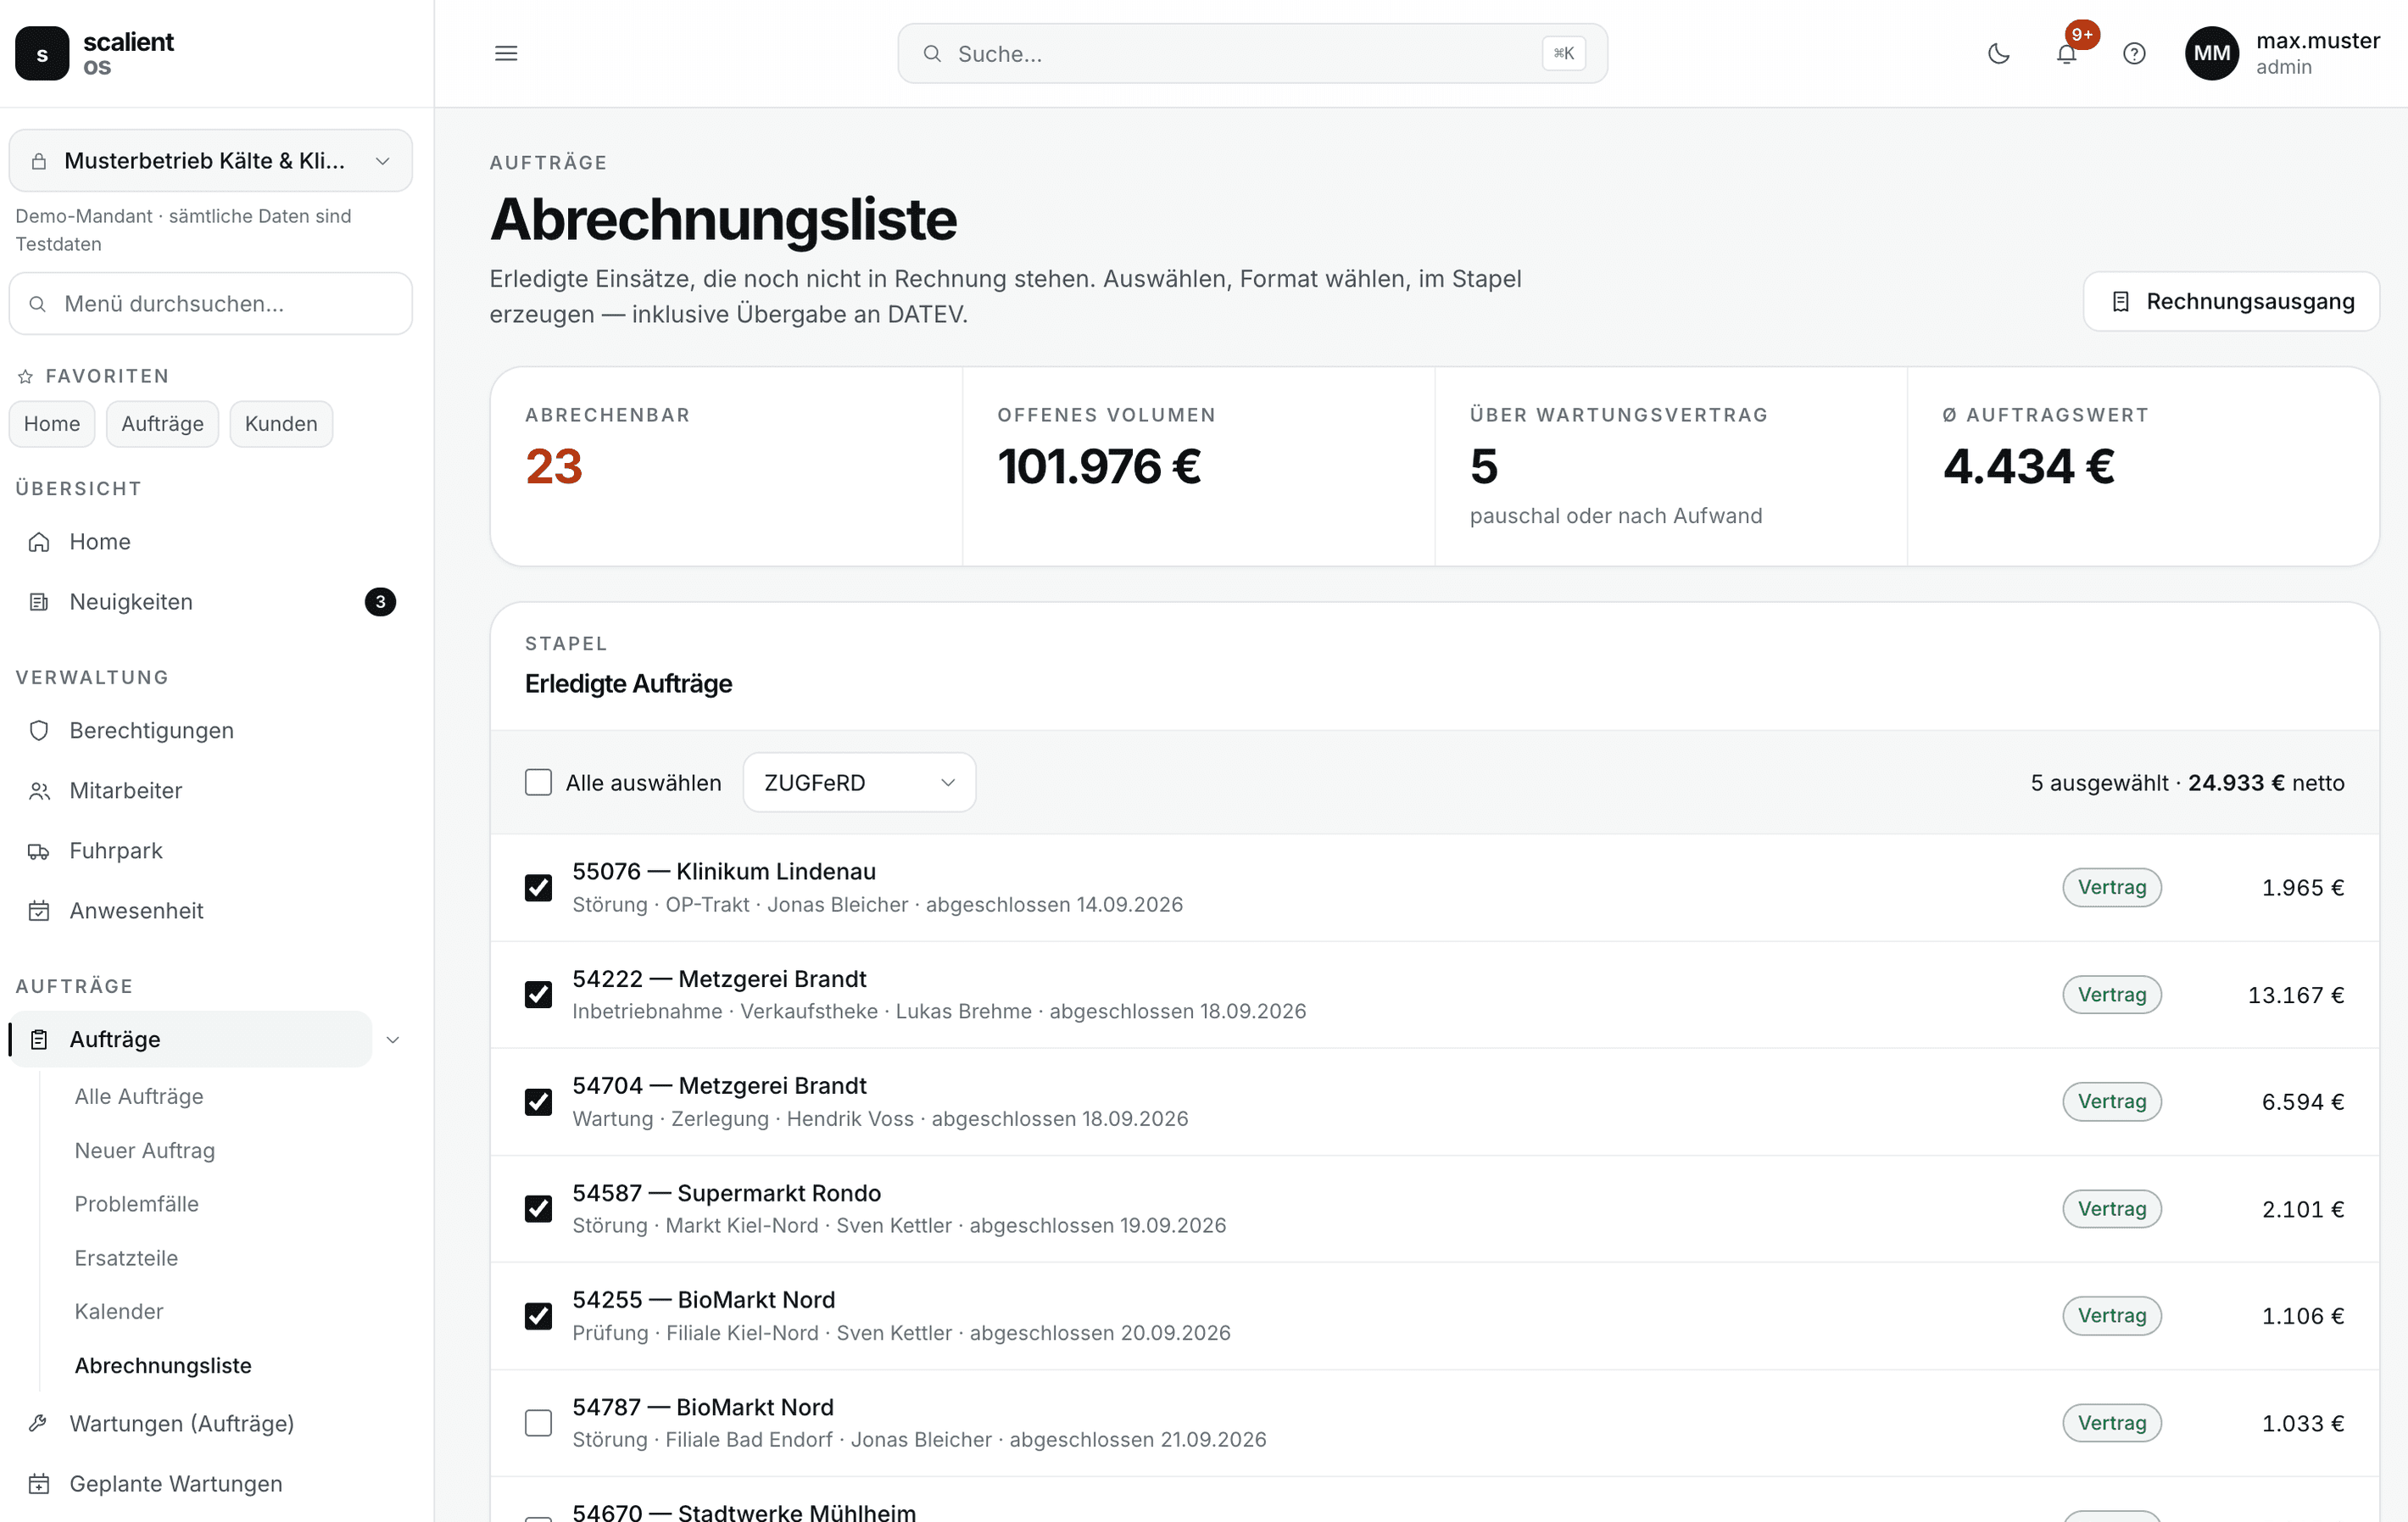The image size is (2408, 1522).
Task: Uncheck order 54587 Supermarkt Rondo
Action: tap(538, 1208)
